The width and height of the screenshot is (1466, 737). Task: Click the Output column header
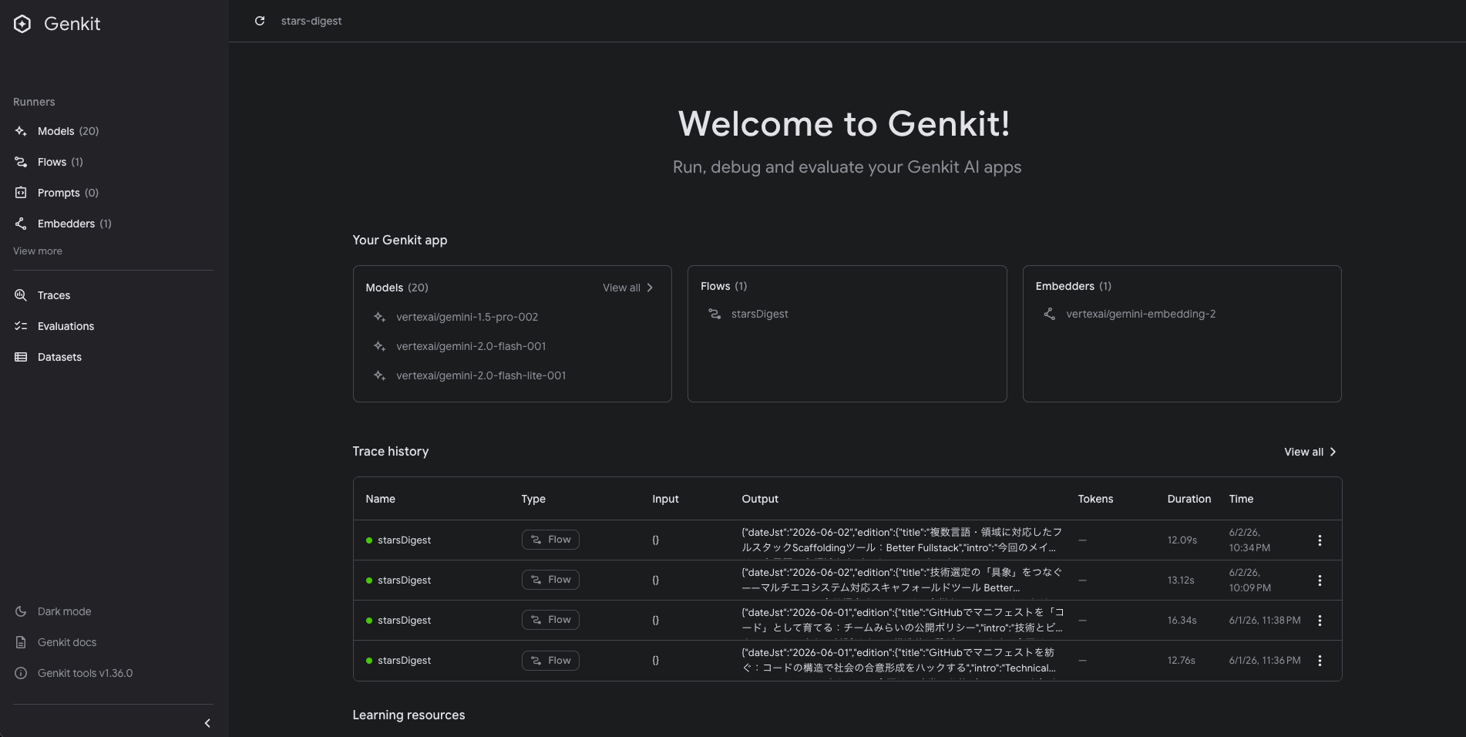(x=760, y=499)
